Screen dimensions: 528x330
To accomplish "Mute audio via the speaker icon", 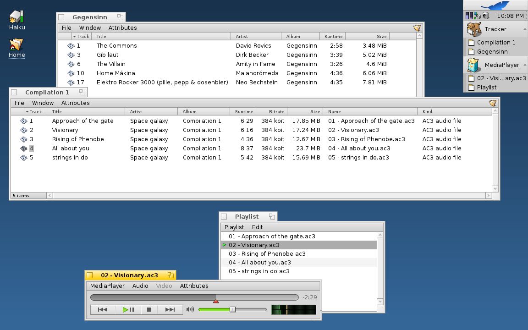I will point(190,309).
